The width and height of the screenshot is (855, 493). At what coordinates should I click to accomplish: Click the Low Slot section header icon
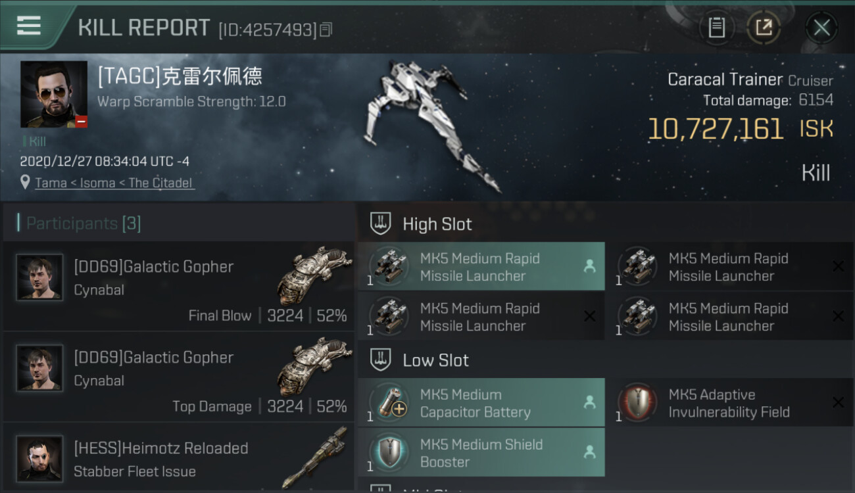381,360
